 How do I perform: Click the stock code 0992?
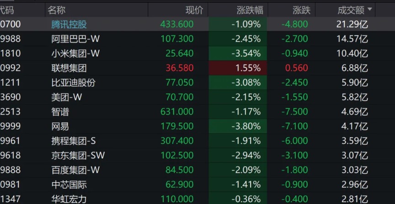(11, 68)
